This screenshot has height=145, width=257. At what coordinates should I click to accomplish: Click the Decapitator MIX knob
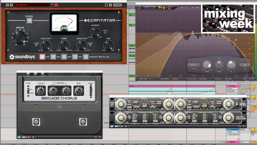(109, 45)
